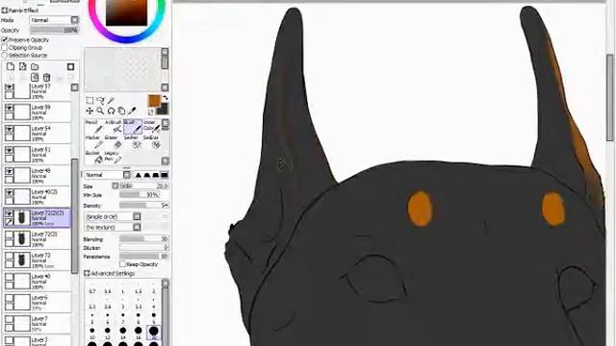Click the clear layer icon beside trash

[x=35, y=77]
